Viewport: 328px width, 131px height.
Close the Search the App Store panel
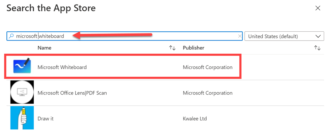(x=318, y=8)
